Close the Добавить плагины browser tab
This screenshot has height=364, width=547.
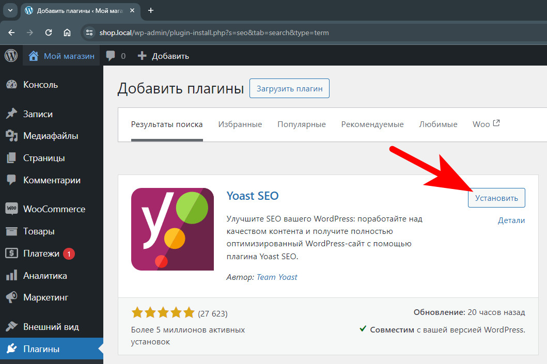coord(132,10)
